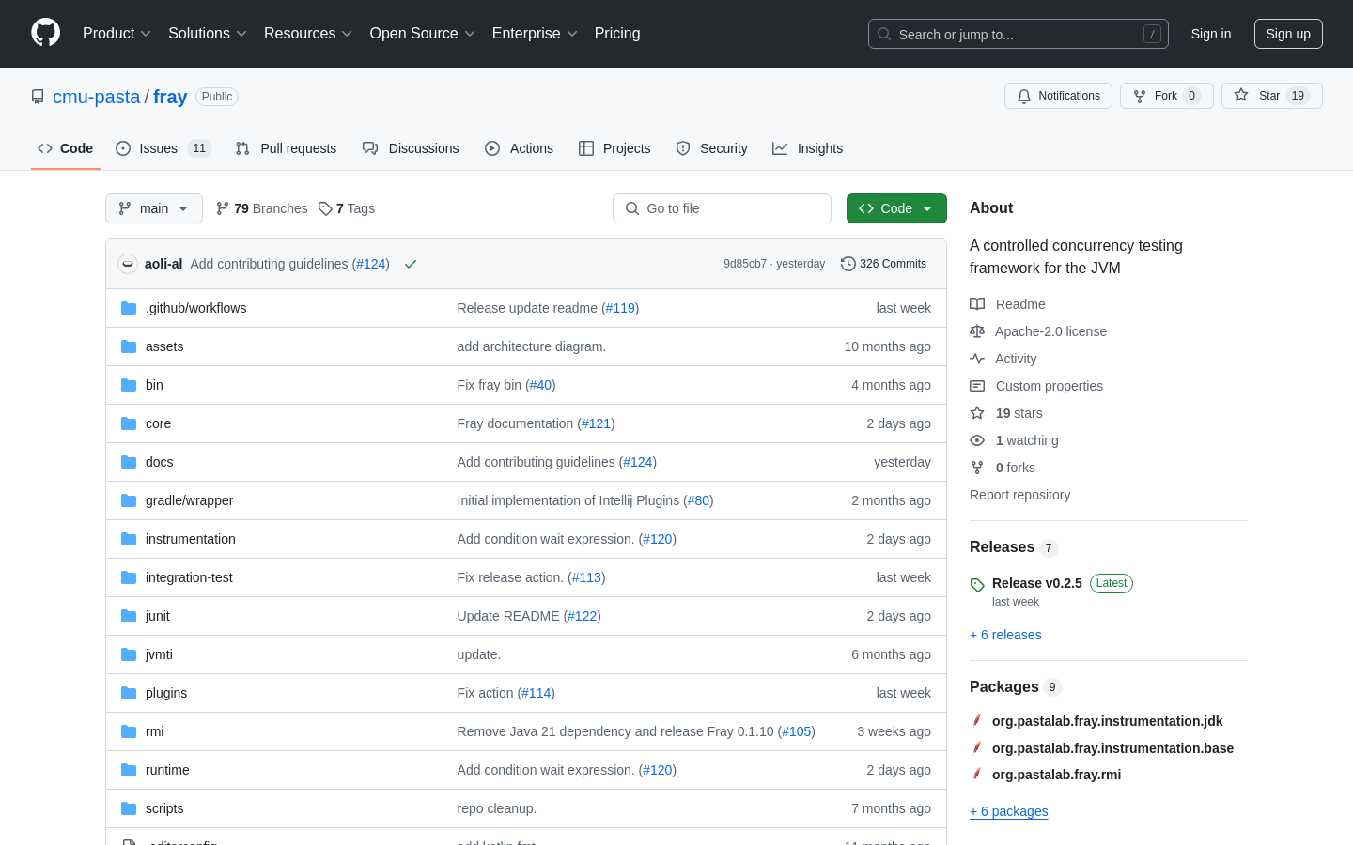The image size is (1353, 845).
Task: Expand the green Code dropdown
Action: point(896,208)
